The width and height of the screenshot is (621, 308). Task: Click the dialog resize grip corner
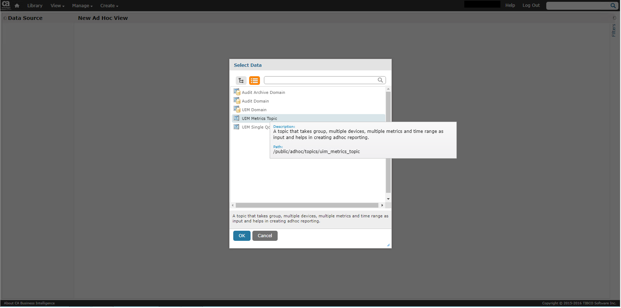388,245
